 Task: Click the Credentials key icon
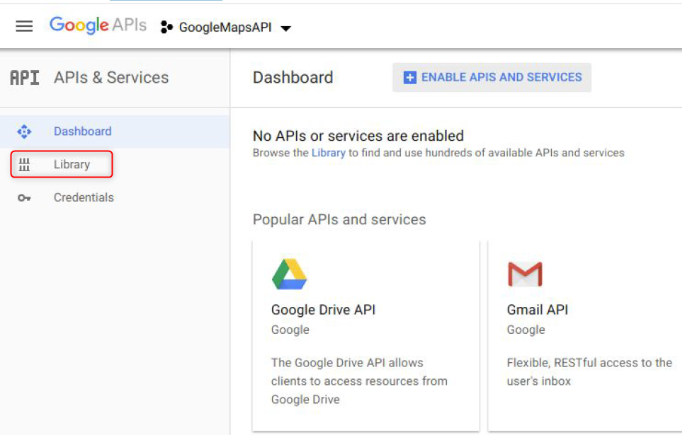[24, 198]
